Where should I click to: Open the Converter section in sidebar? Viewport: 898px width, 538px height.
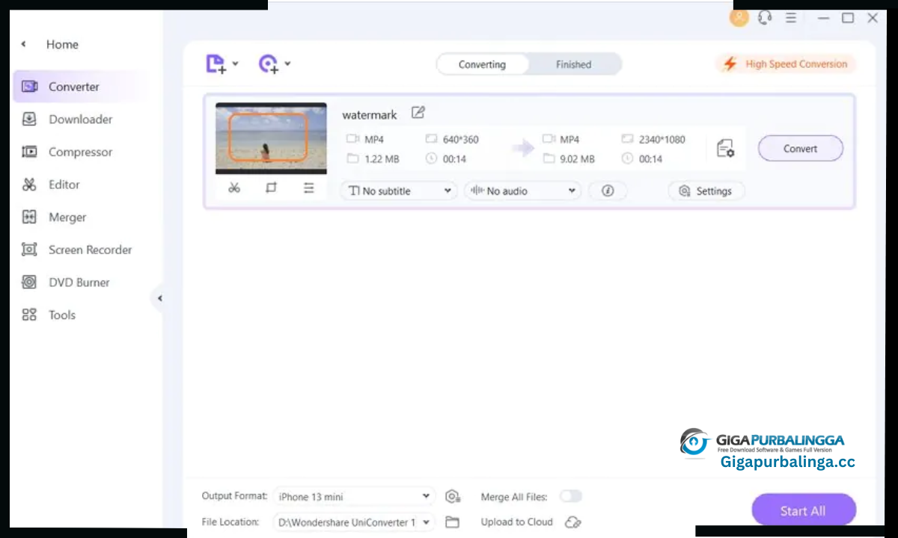(81, 87)
